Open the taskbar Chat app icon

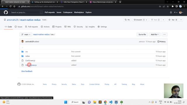tap(89, 102)
